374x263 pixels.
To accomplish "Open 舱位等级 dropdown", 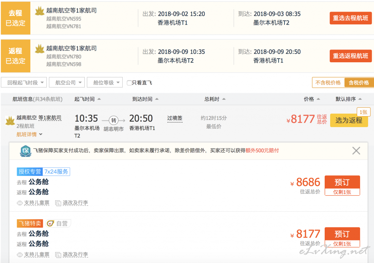I will (105, 83).
